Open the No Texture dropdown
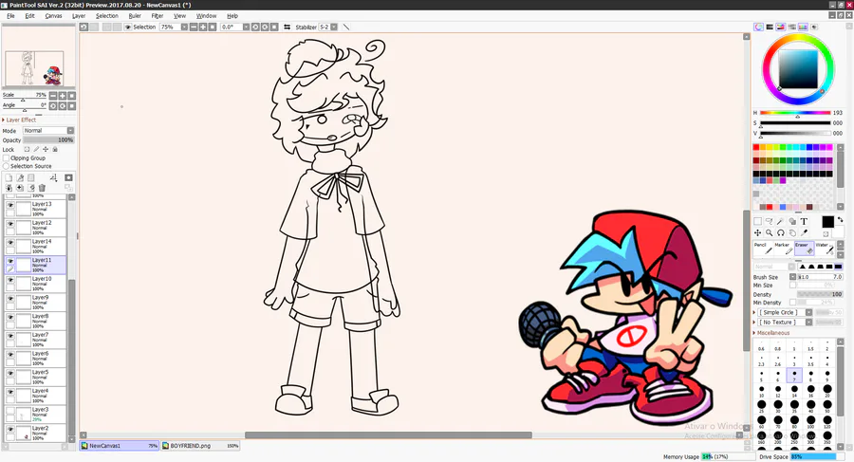 (x=809, y=323)
